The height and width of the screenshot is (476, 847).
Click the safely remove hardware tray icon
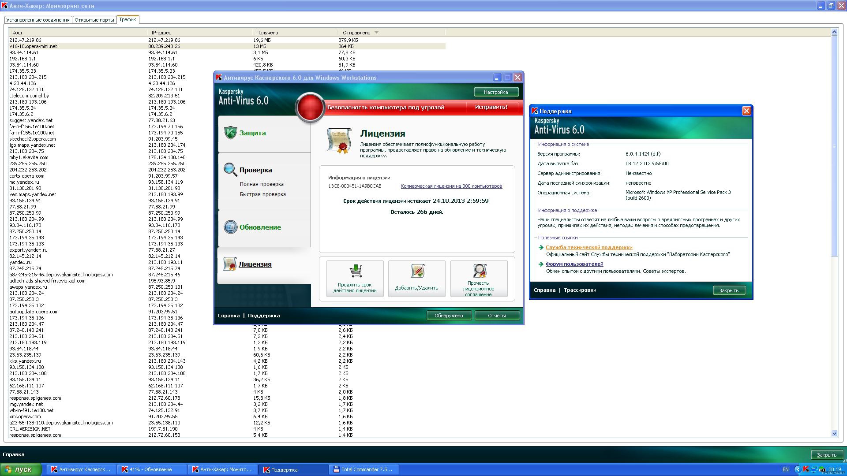822,469
